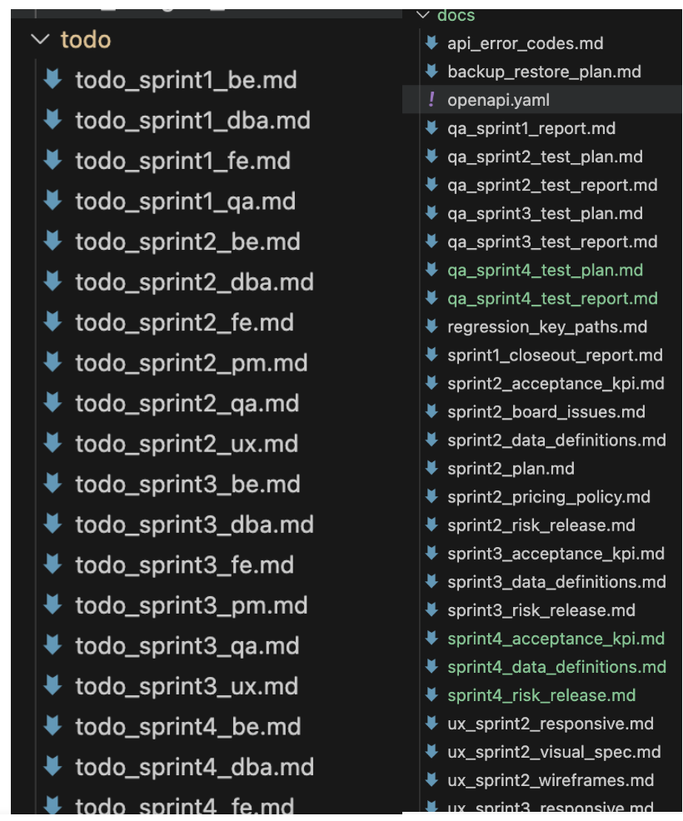Open todo_sprint1_dba.md file

click(192, 121)
